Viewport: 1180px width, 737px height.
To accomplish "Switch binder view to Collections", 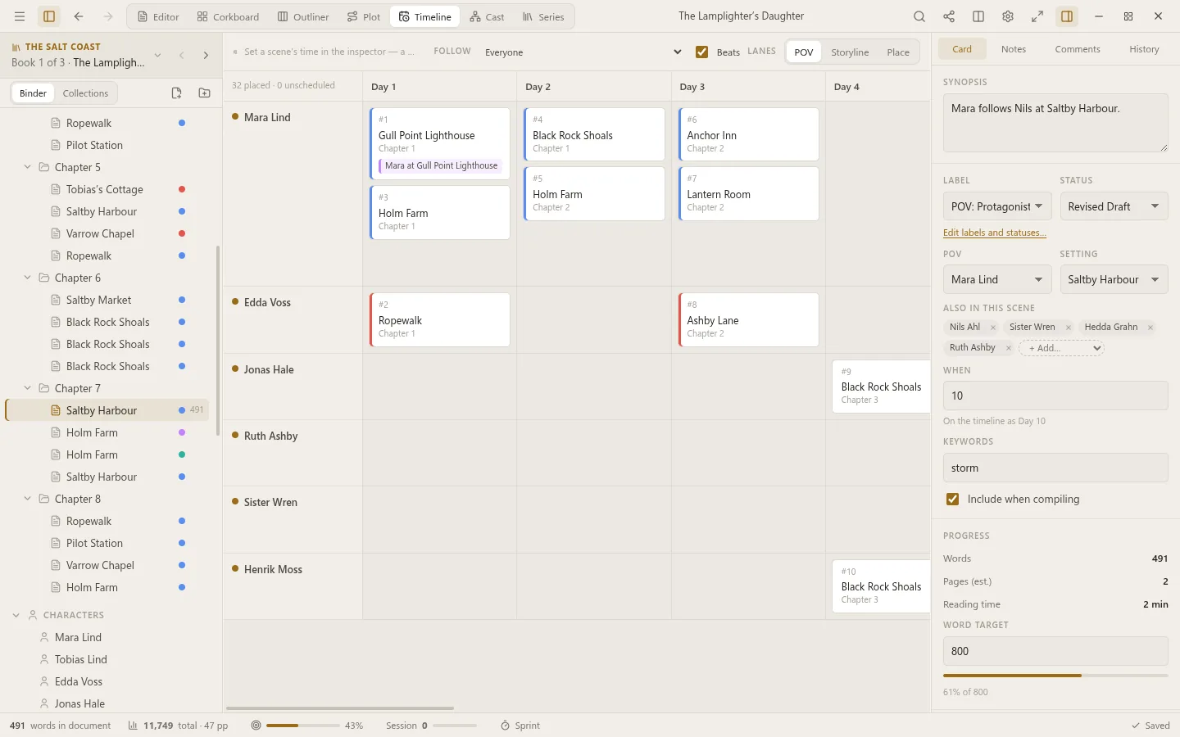I will pos(85,93).
